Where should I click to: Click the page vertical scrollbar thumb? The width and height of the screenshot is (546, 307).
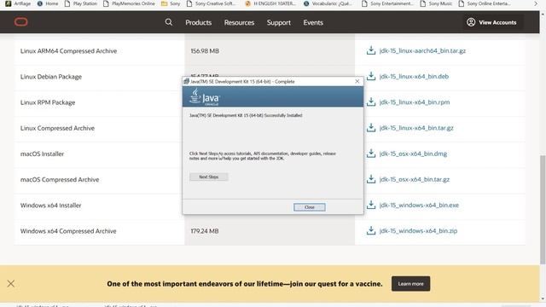pos(543,209)
